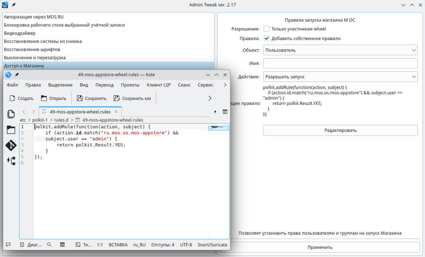
Task: Click the search magnifier in Kate status bar
Action: coord(49,245)
